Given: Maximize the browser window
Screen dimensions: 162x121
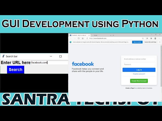Looking at the screenshot, I should 156,35.
